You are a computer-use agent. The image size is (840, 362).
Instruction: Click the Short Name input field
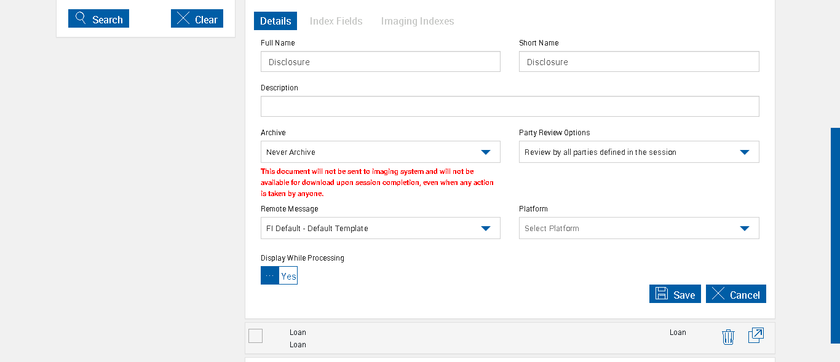(639, 61)
